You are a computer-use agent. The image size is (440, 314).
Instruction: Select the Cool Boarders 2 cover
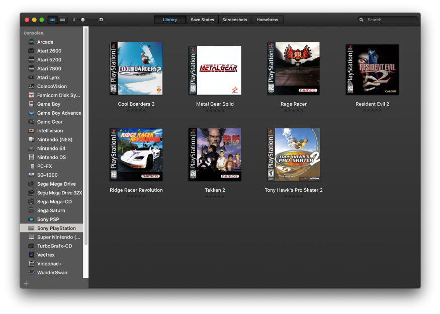pos(136,68)
